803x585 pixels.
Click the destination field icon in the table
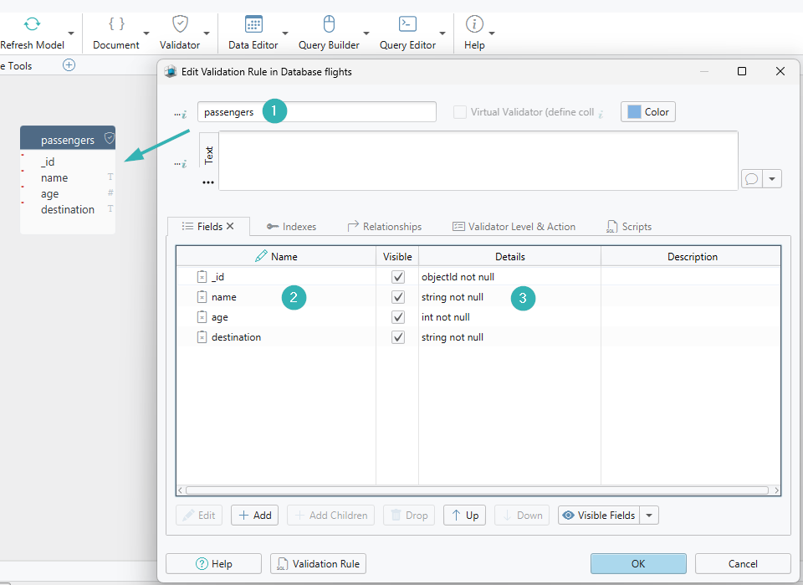point(202,336)
